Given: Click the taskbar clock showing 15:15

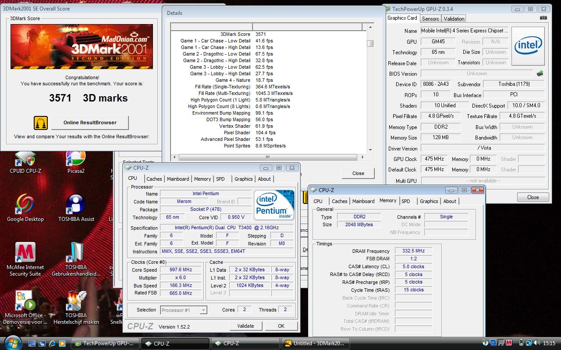Looking at the screenshot, I should 549,343.
